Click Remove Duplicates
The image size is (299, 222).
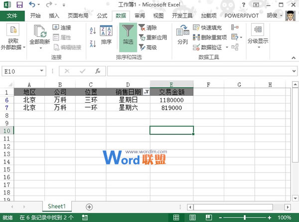[210, 37]
